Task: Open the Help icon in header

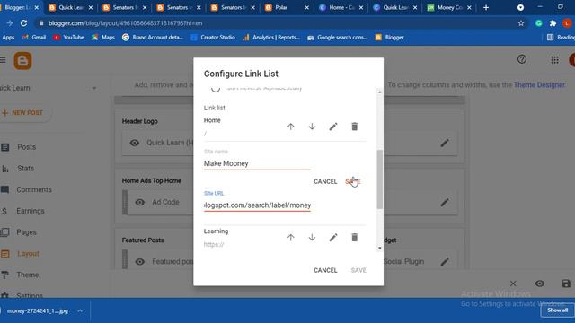Action: click(x=522, y=59)
